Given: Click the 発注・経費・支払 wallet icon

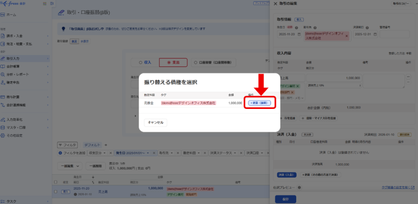Looking at the screenshot, I should (3, 44).
